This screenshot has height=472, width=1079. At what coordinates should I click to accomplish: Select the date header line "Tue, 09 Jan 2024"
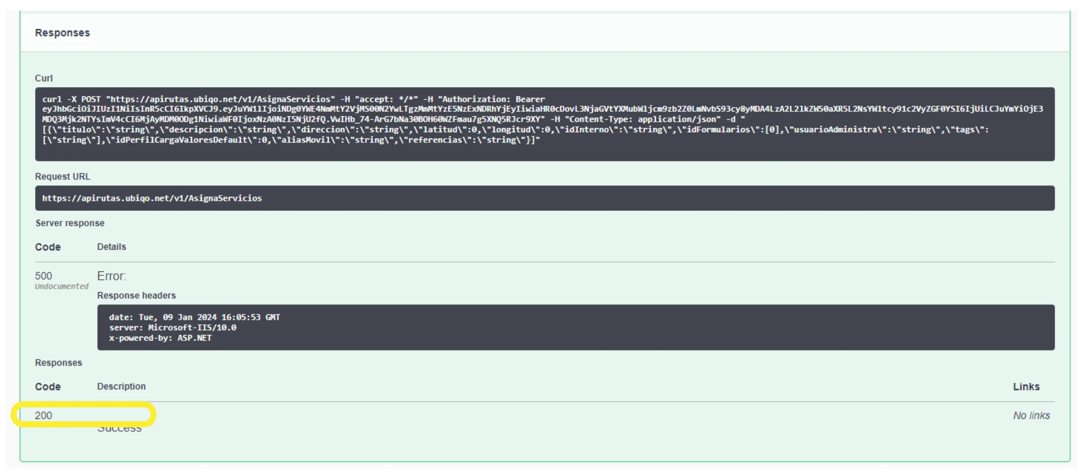(x=194, y=317)
